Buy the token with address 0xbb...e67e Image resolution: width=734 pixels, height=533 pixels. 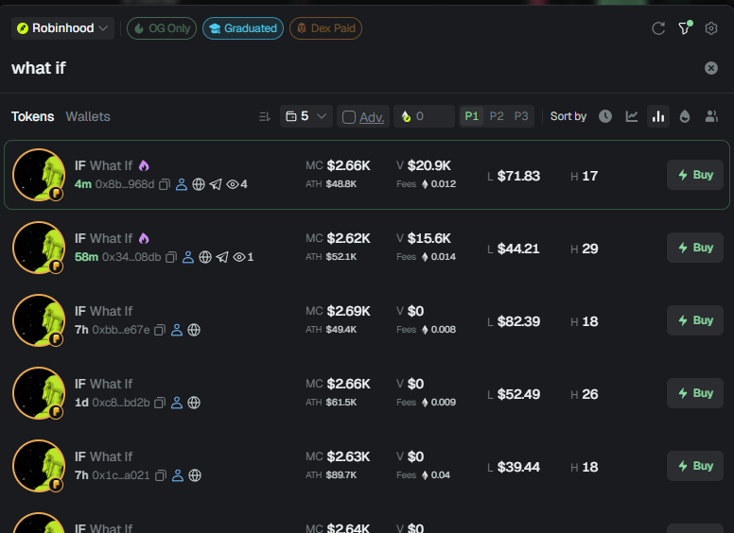695,320
